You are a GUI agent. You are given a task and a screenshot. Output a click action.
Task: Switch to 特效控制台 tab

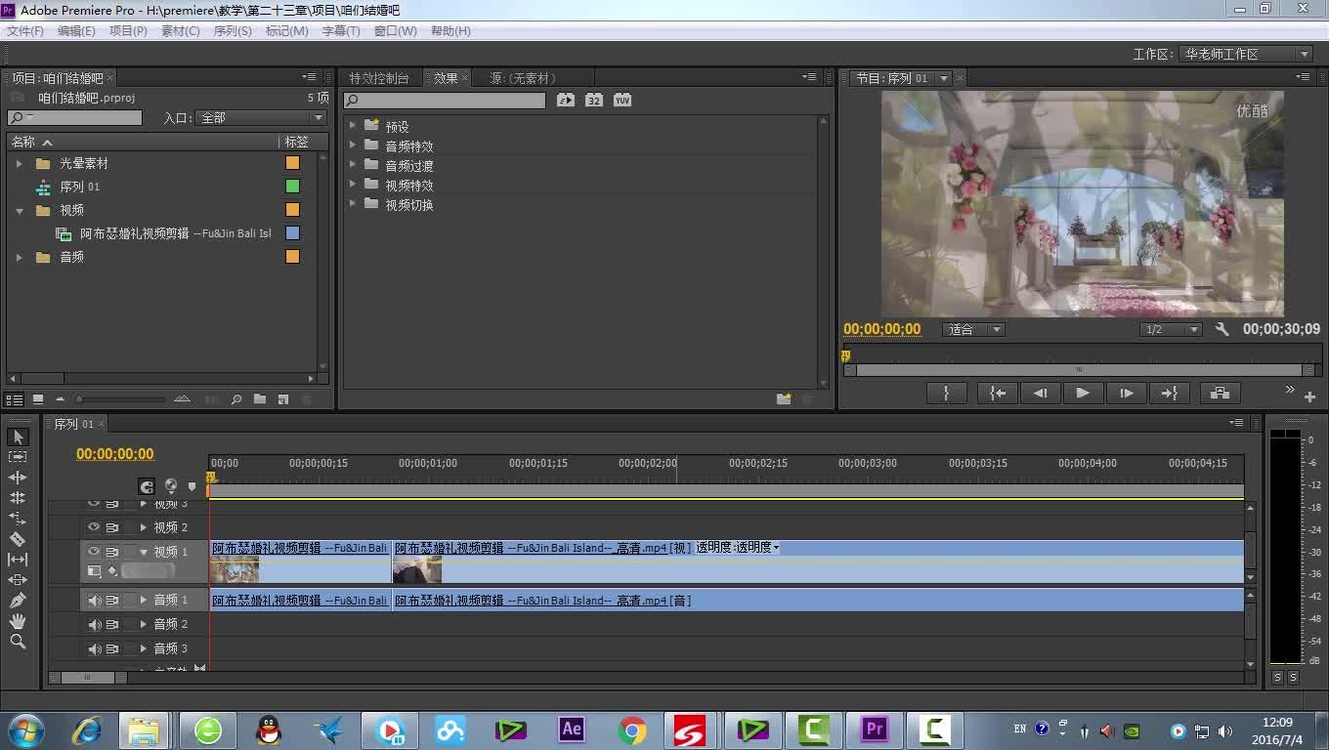tap(379, 78)
